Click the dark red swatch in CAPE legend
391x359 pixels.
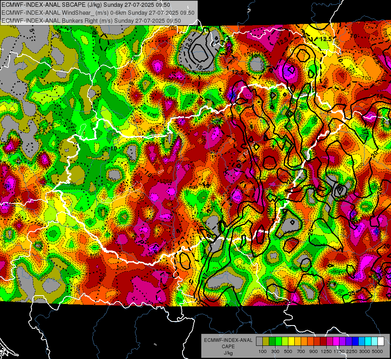pos(324,341)
